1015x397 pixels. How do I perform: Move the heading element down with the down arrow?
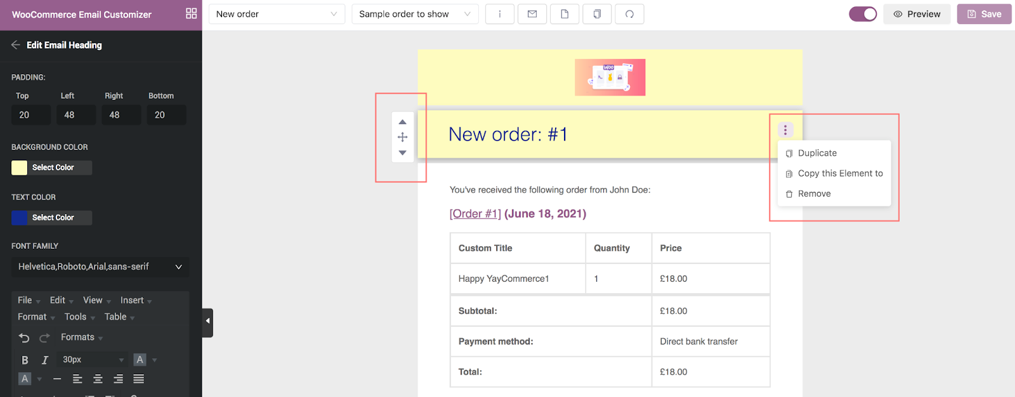point(402,153)
